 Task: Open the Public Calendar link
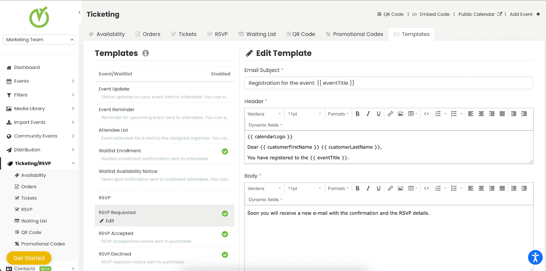click(x=480, y=14)
